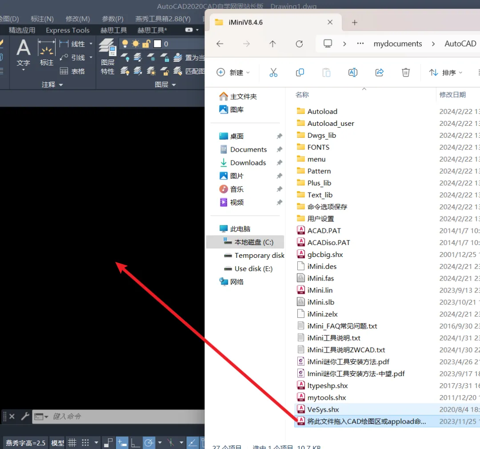The width and height of the screenshot is (480, 449).
Task: Switch to the Express Tools ribbon tab
Action: [68, 30]
